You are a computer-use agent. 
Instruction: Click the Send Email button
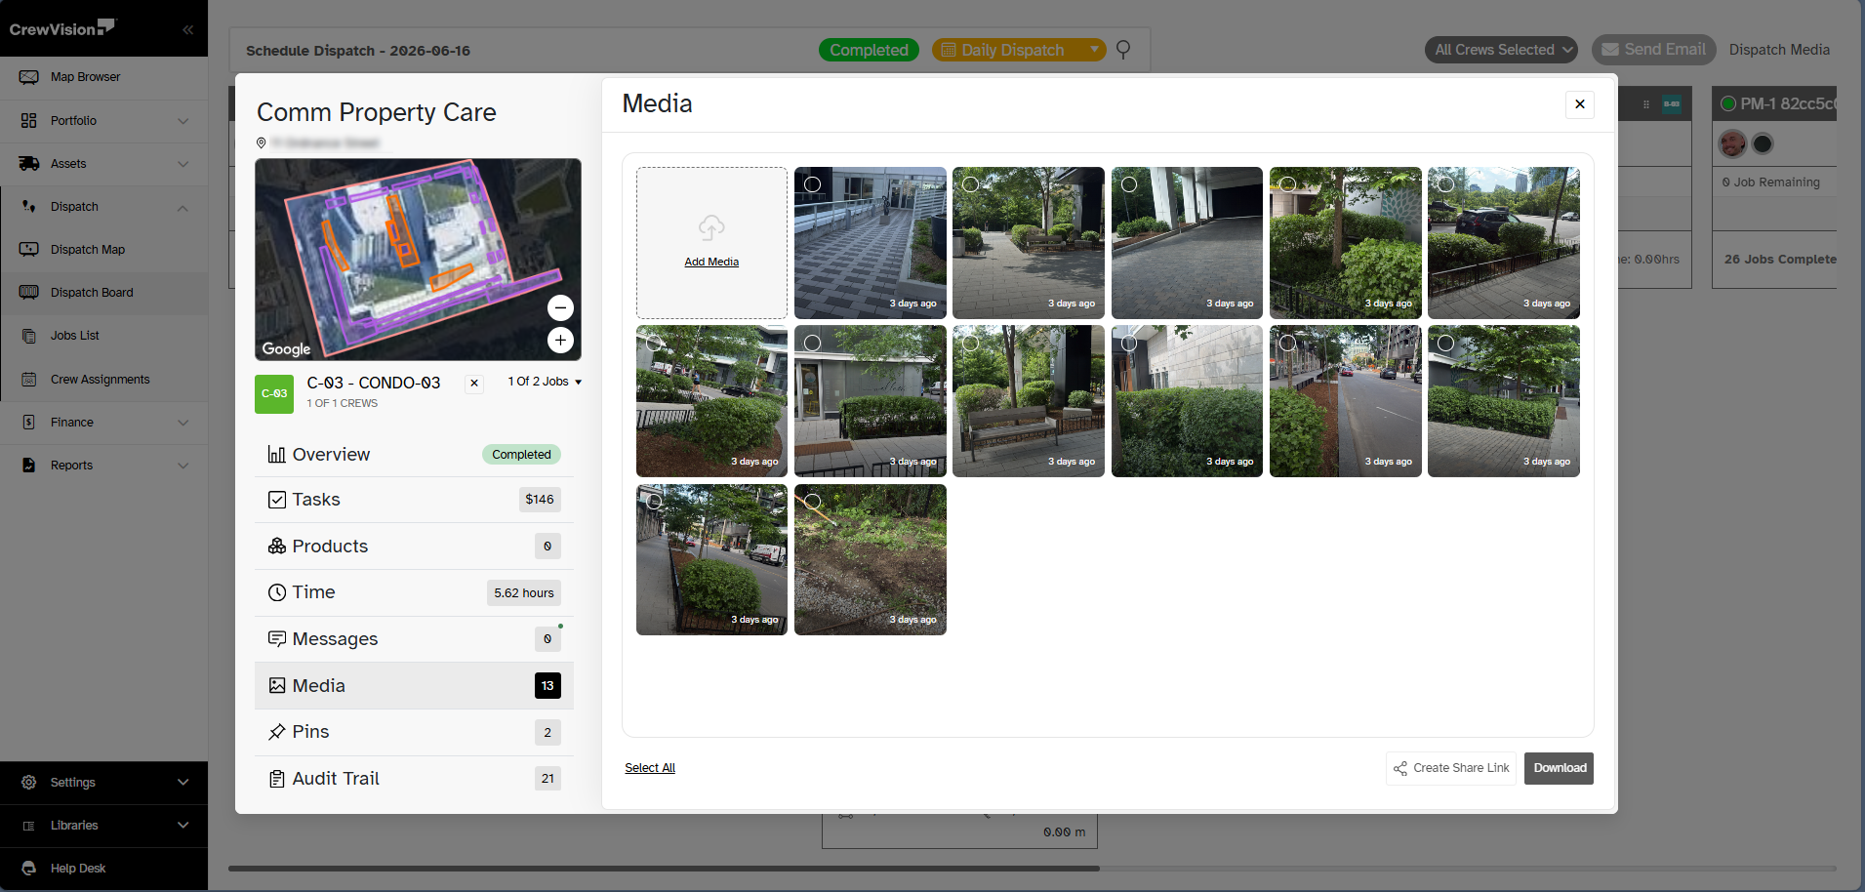pyautogui.click(x=1653, y=50)
